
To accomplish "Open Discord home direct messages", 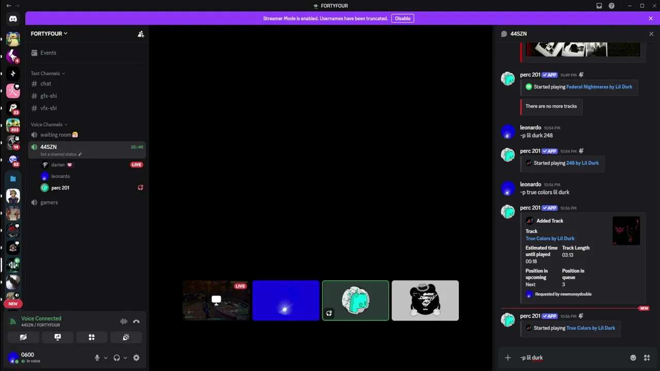I will (13, 19).
